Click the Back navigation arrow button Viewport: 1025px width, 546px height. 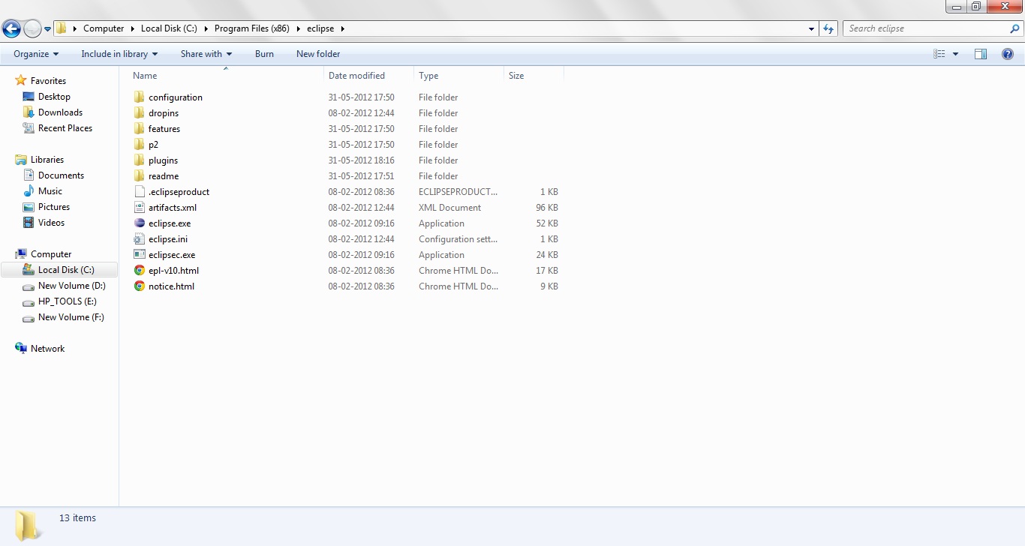(x=11, y=28)
